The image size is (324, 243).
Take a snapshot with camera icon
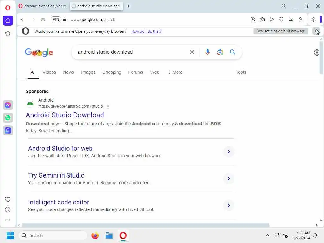[x=262, y=19]
